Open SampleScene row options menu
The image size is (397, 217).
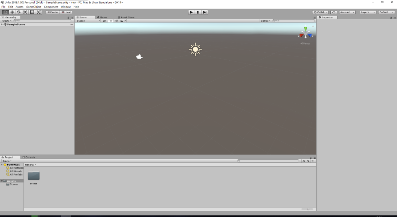(x=71, y=24)
